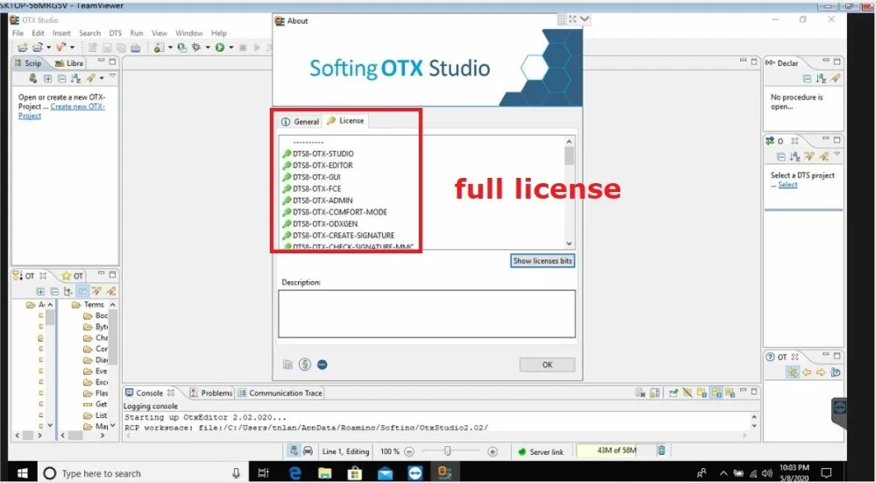This screenshot has width=876, height=483.
Task: Click the Select link in DTS project panel
Action: (x=788, y=185)
